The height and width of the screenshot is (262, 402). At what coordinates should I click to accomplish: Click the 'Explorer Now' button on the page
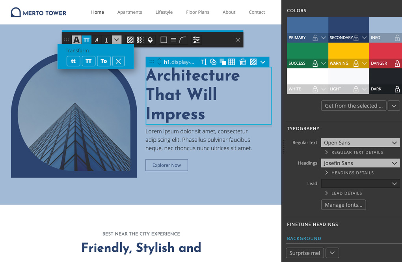(167, 165)
